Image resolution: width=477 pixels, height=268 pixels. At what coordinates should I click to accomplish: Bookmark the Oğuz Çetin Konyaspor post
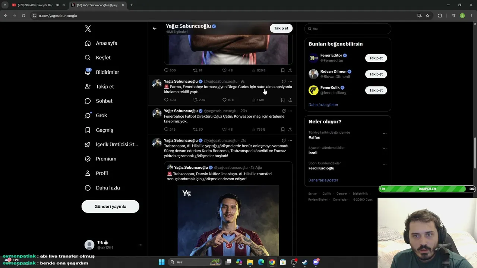[x=283, y=130]
